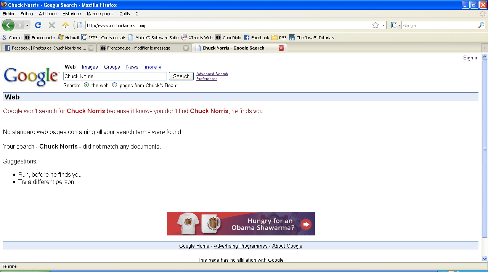Open the Édition menu
The width and height of the screenshot is (488, 272).
tap(27, 14)
